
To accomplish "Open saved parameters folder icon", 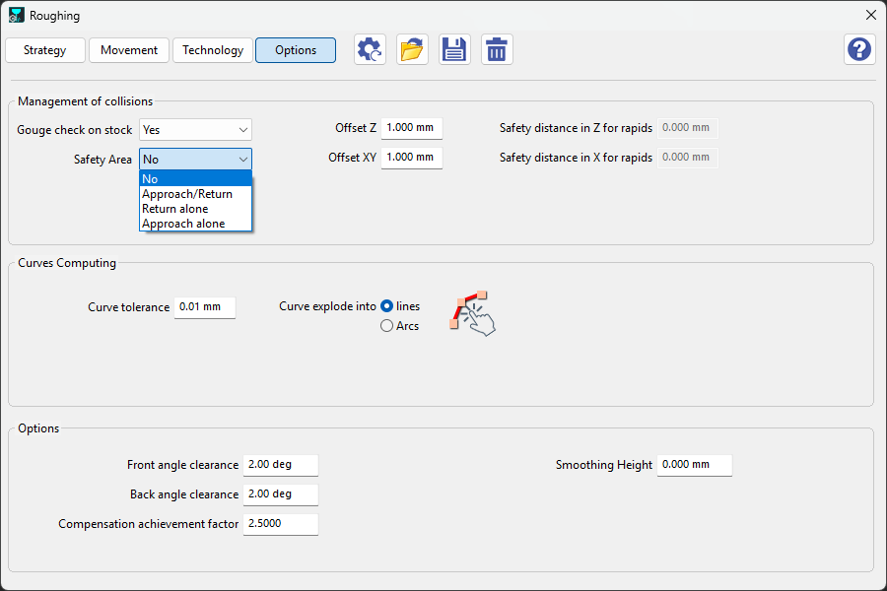I will tap(412, 49).
